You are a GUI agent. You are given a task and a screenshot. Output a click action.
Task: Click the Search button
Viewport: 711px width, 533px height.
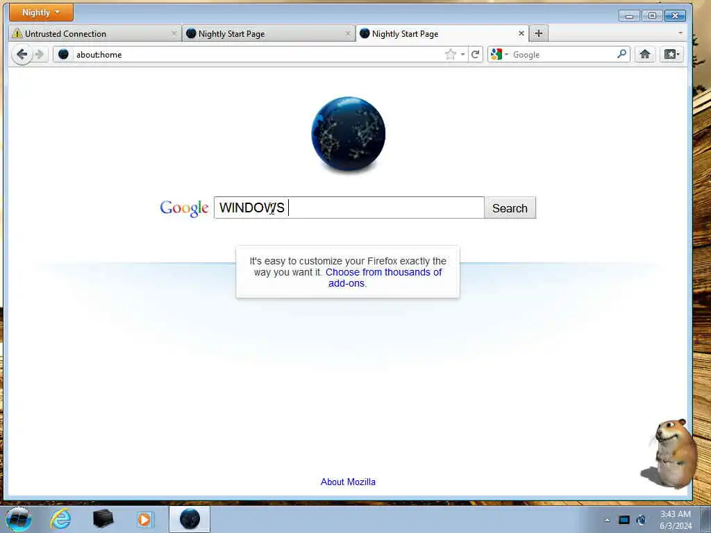[510, 208]
